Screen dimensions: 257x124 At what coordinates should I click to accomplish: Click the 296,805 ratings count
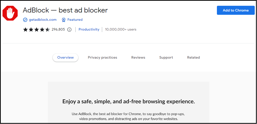point(58,30)
